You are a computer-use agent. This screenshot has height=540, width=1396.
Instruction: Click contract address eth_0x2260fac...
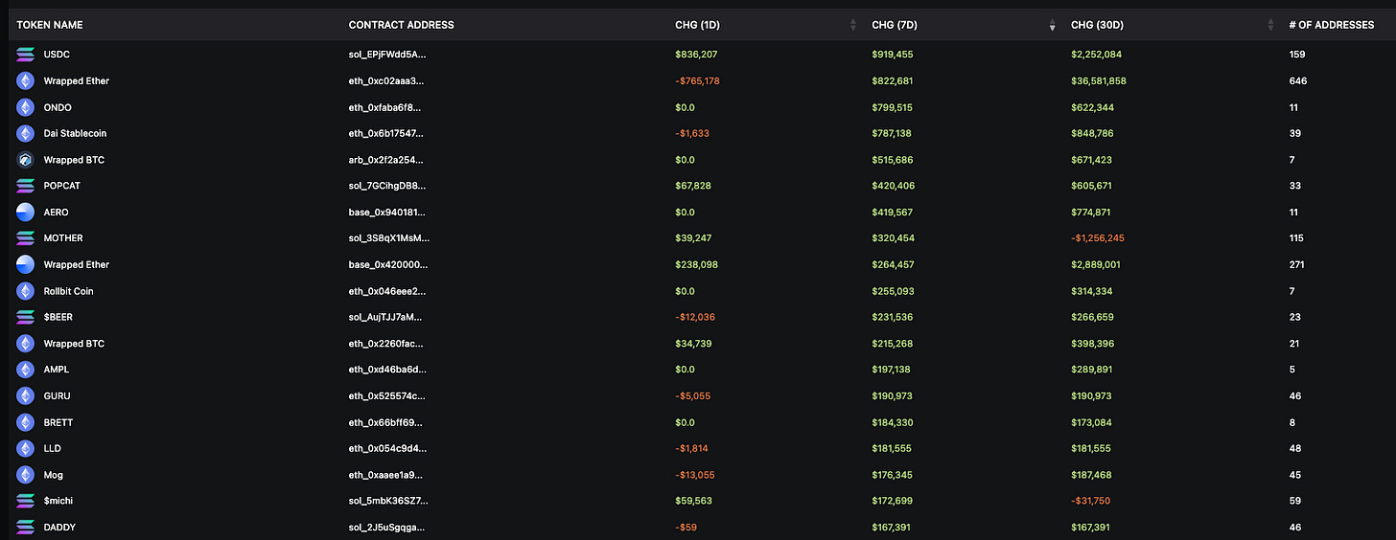[387, 344]
